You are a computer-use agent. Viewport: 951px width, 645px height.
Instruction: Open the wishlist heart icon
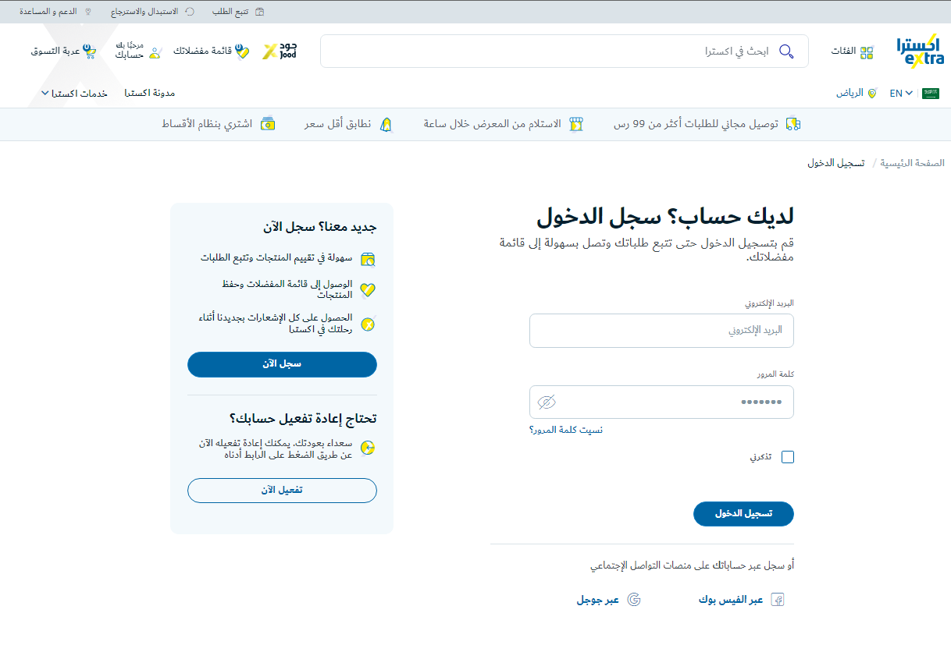[243, 51]
